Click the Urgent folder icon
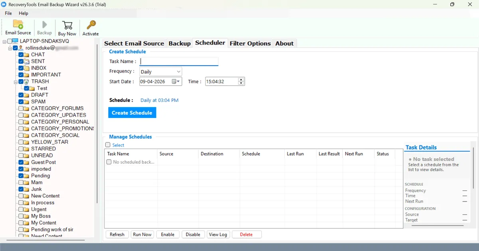 click(x=27, y=210)
